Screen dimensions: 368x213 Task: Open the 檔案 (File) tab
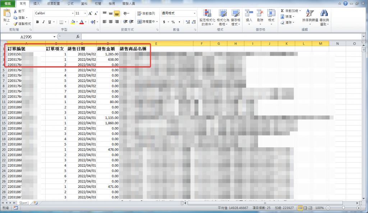click(8, 3)
